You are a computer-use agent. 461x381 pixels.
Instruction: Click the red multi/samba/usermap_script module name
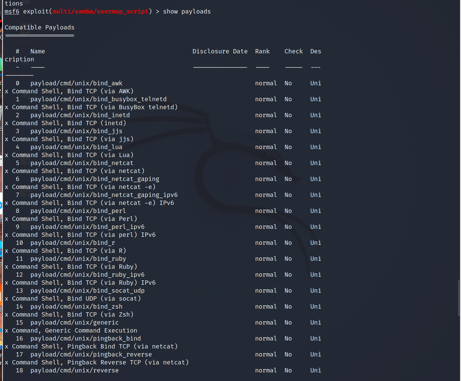100,11
